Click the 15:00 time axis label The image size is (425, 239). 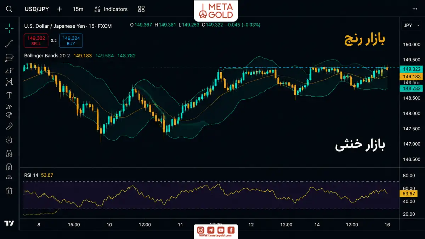74,224
